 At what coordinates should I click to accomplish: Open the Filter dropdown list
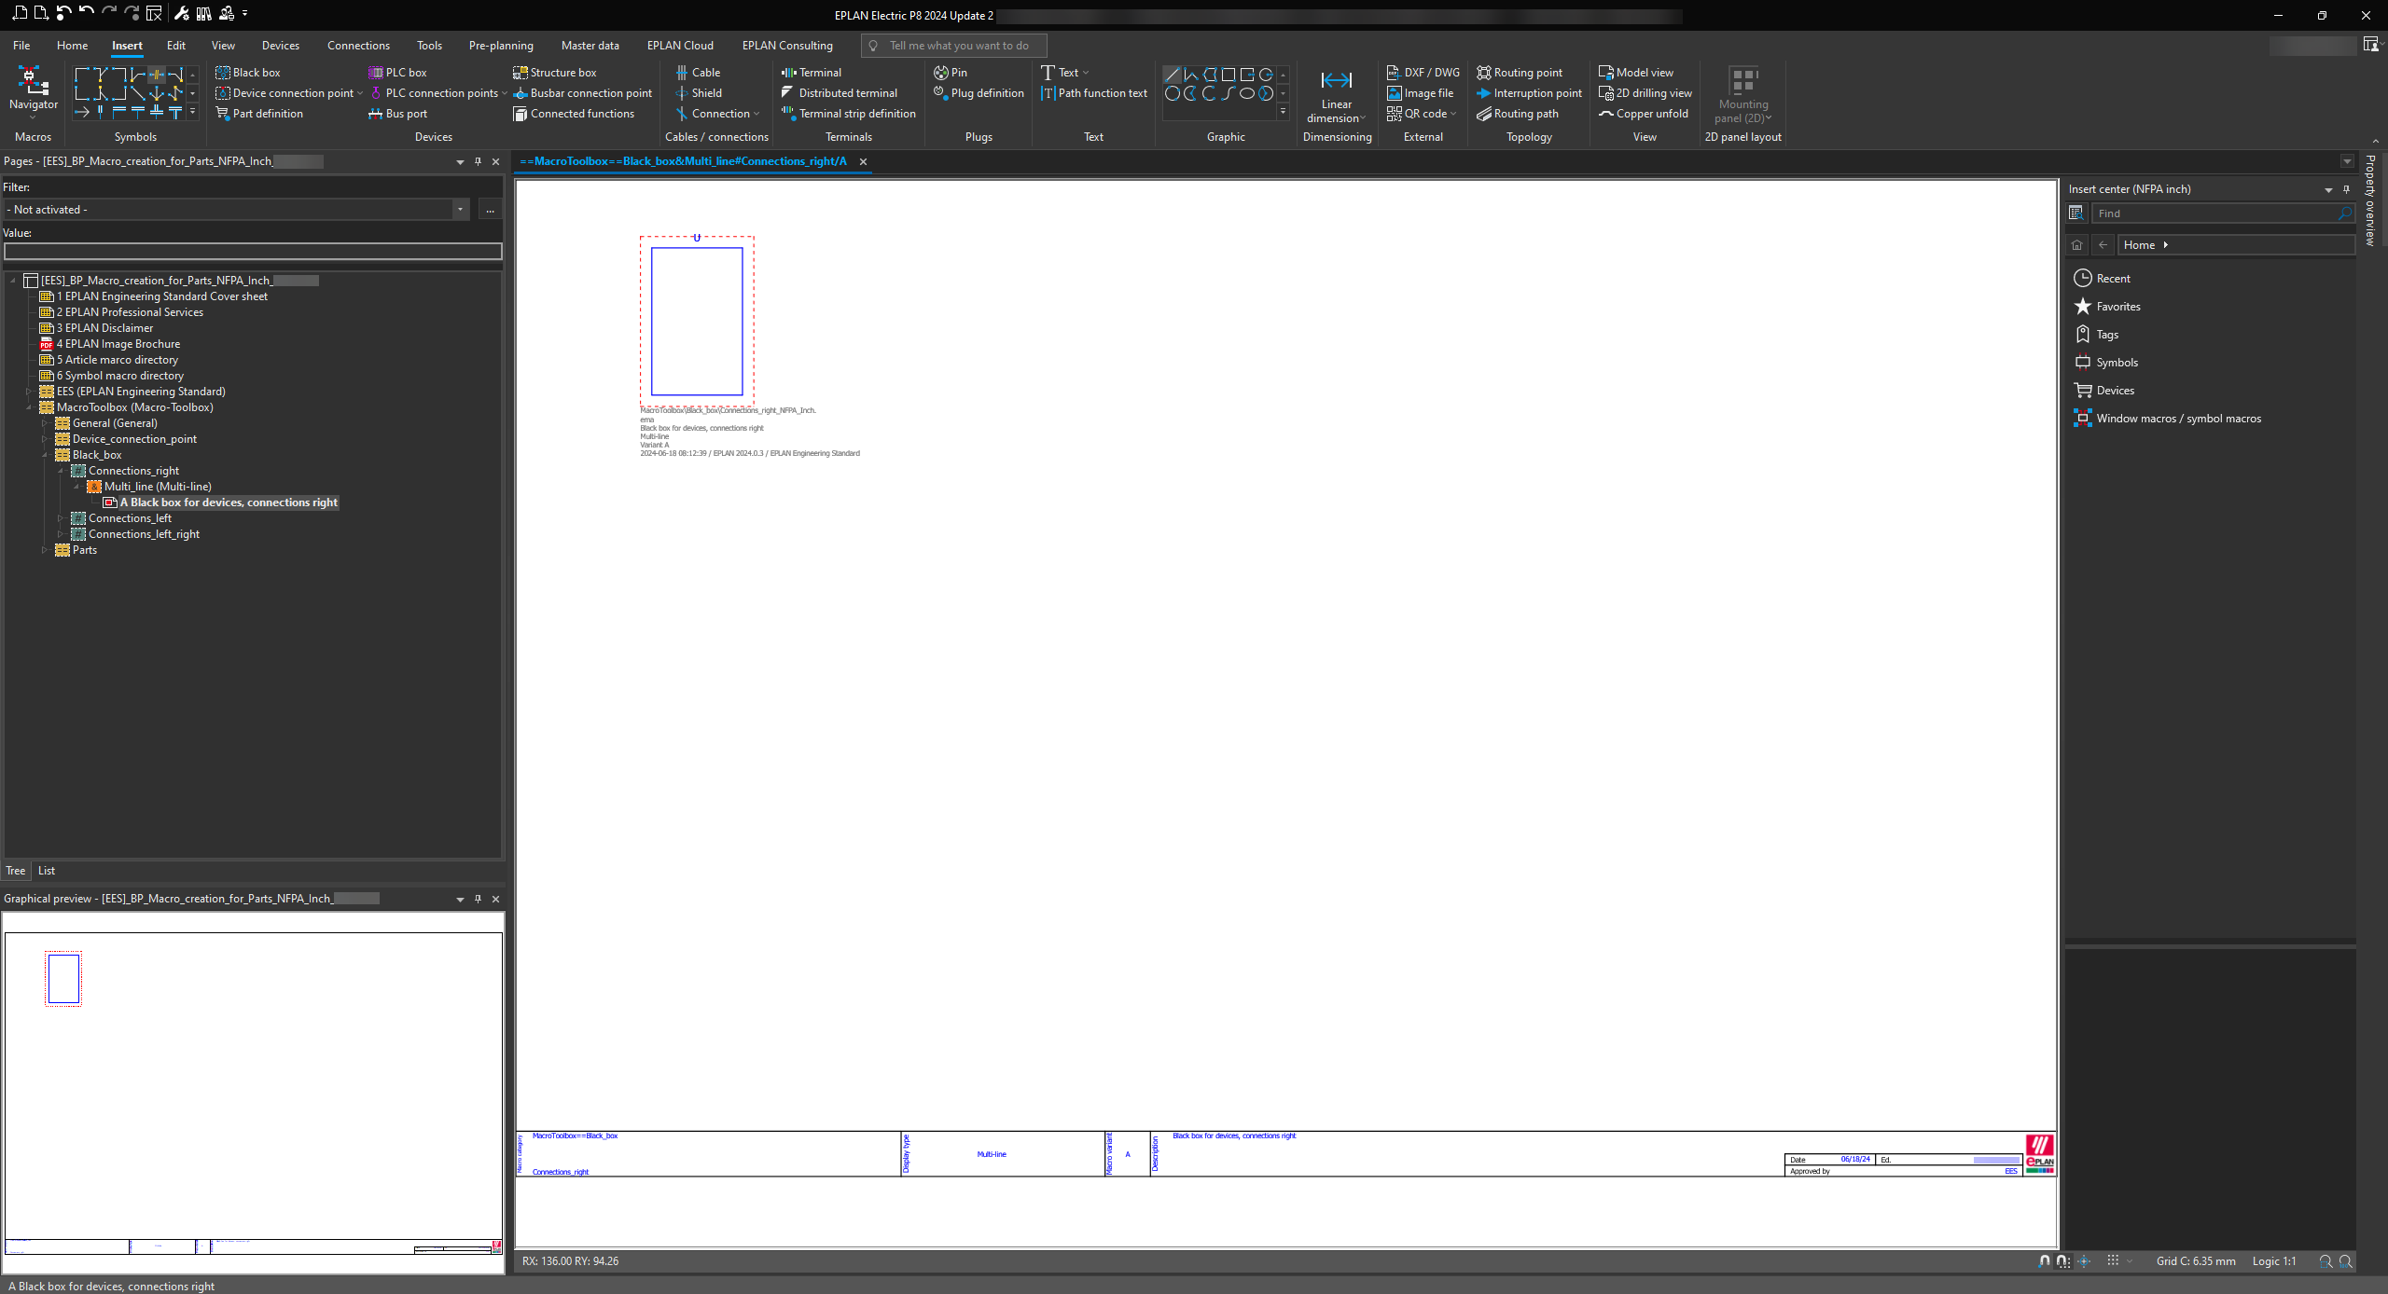(460, 210)
